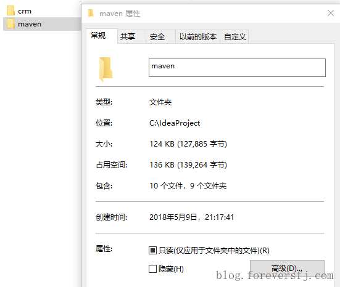Toggle the 只读 read-only checkbox

[152, 250]
